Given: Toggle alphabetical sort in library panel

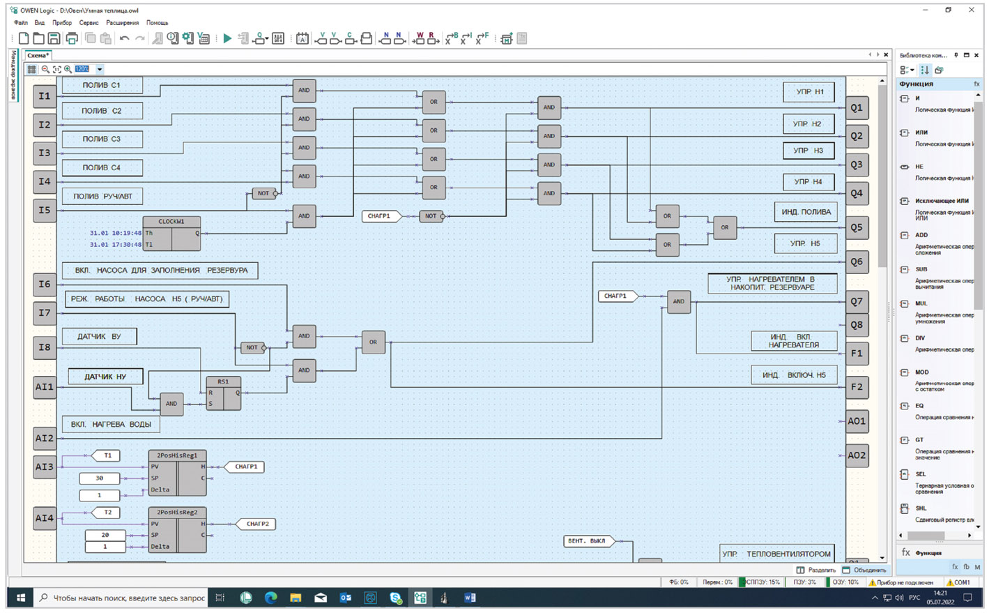Looking at the screenshot, I should pos(925,70).
